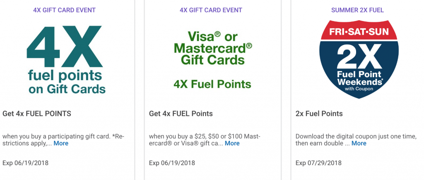
Task: Click the red FRI-SAT-SUN banner
Action: point(359,31)
